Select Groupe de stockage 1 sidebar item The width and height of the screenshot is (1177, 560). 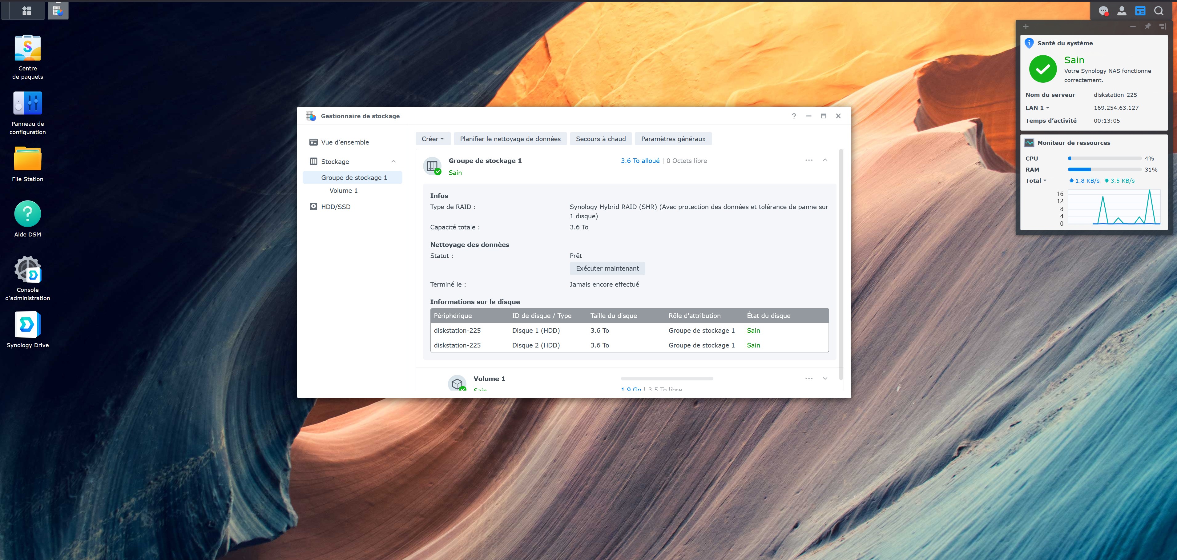tap(352, 177)
